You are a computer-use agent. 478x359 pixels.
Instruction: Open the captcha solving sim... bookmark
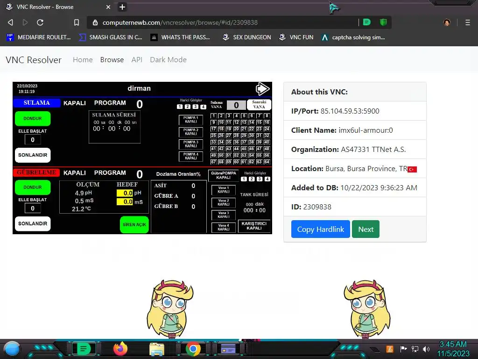353,37
